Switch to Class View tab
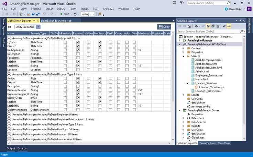 (x=223, y=143)
